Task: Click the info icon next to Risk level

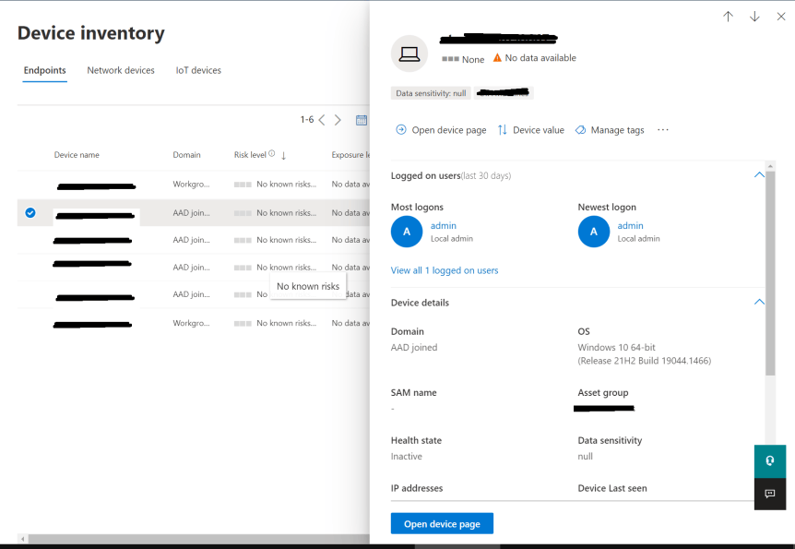Action: (272, 154)
